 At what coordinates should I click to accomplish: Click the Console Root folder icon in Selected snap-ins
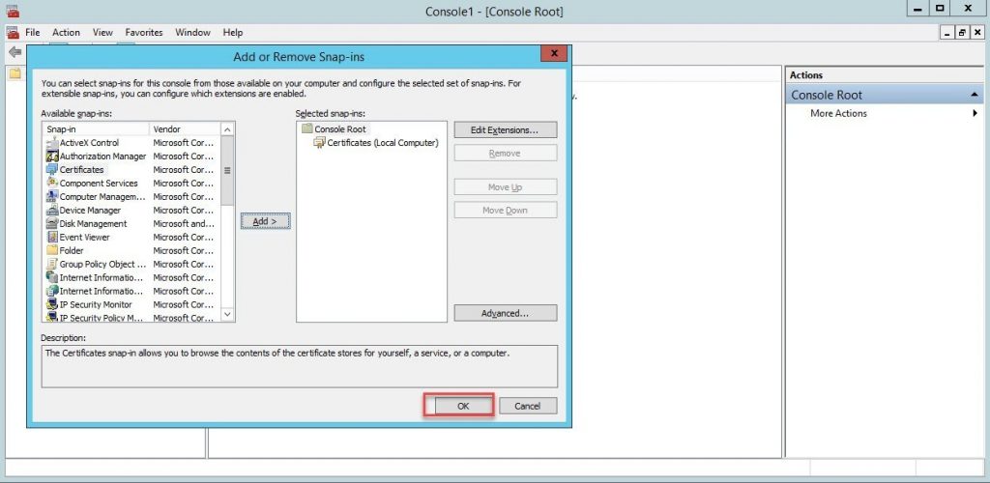pos(306,128)
